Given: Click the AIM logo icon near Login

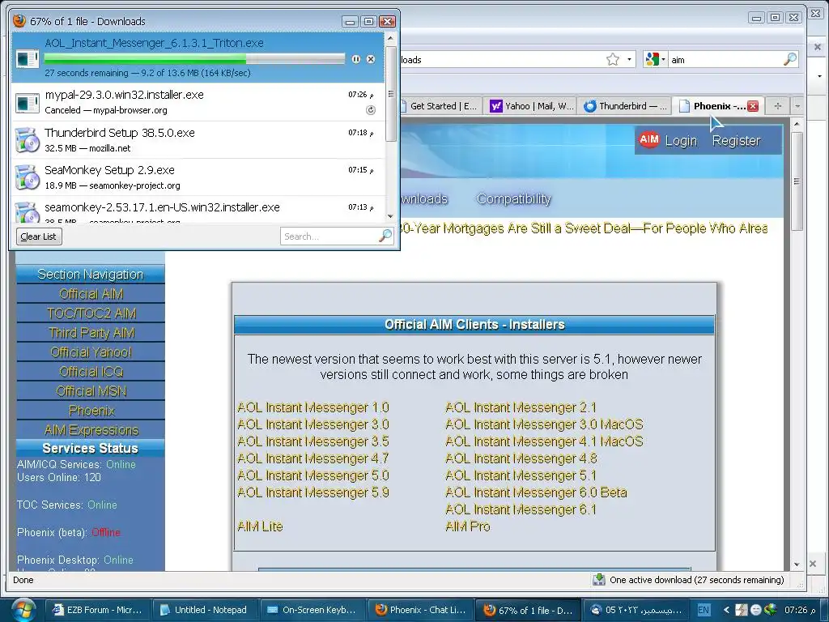Looking at the screenshot, I should coord(648,139).
